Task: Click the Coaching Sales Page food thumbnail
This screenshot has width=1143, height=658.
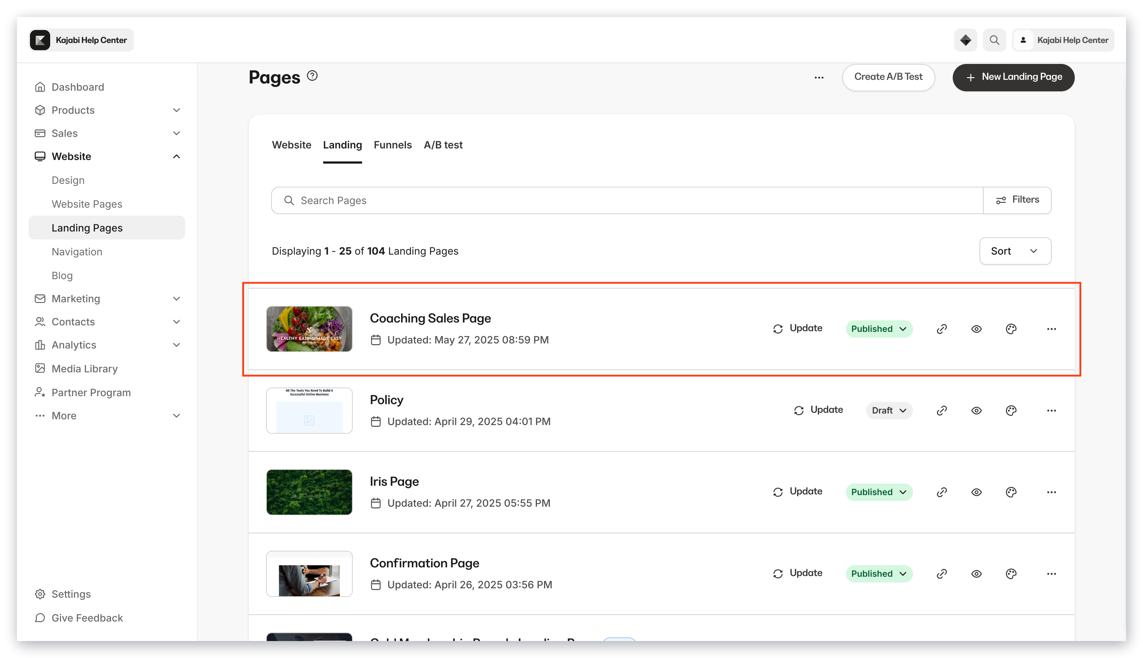Action: 309,329
